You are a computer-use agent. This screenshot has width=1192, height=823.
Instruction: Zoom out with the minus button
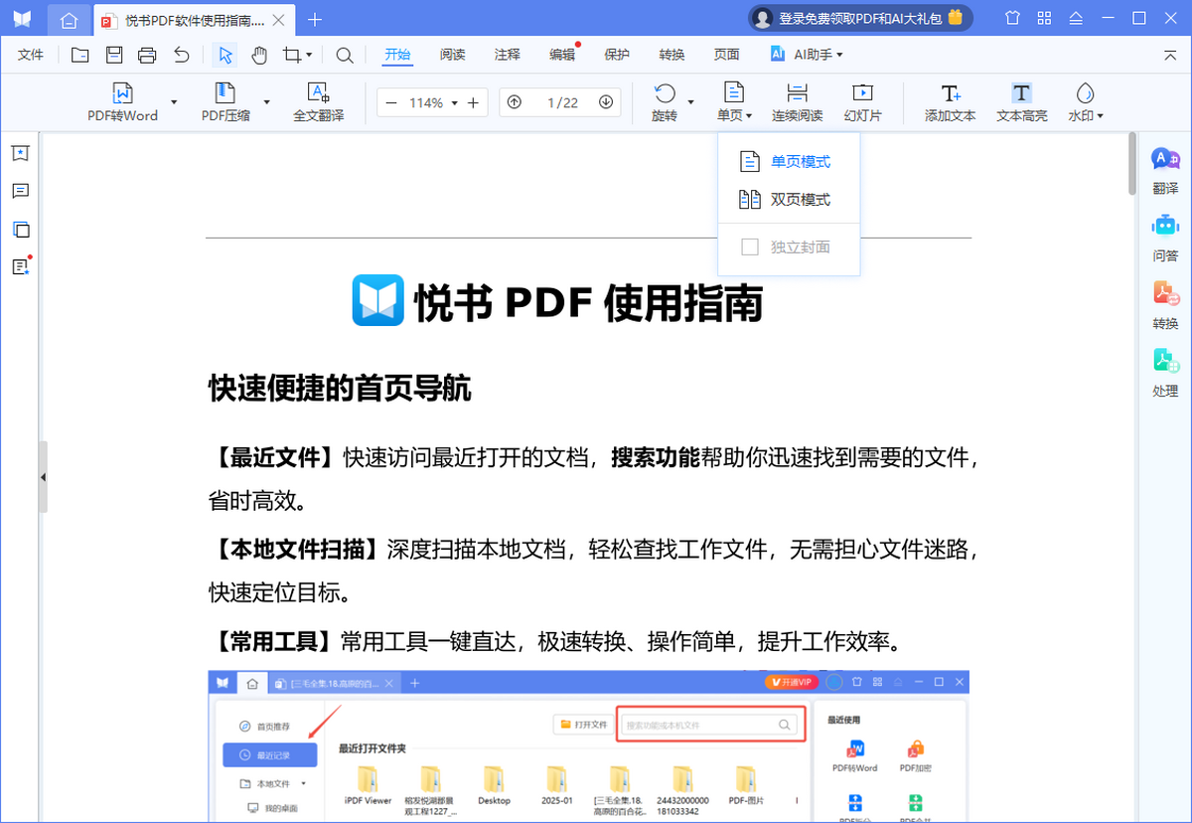pos(391,102)
